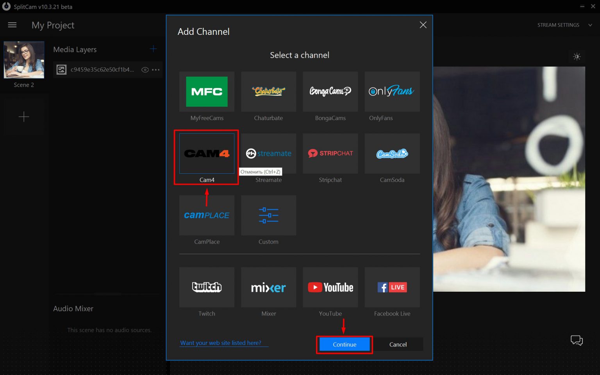Select the Custom channel settings tile

268,215
